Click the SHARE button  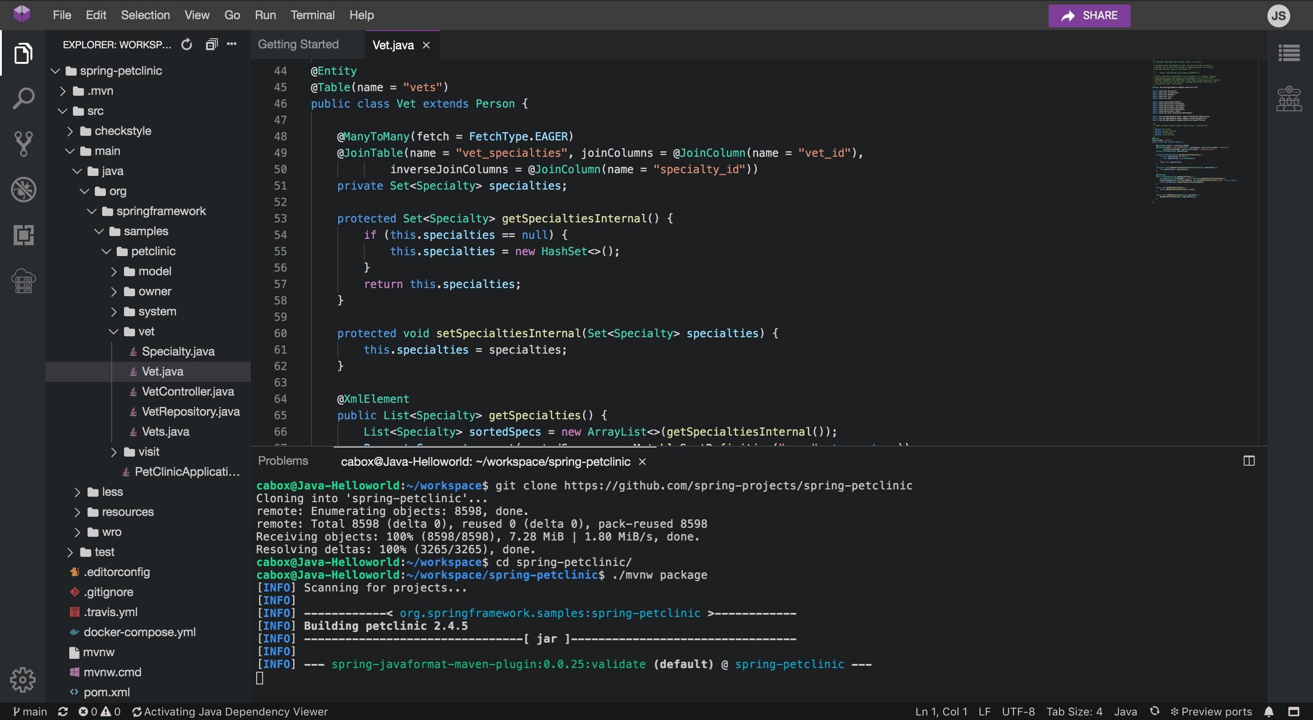[x=1089, y=15]
